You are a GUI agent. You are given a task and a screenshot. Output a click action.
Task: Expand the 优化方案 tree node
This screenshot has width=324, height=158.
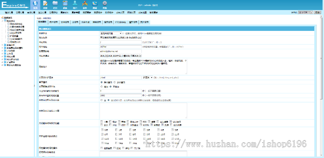coord(2,56)
